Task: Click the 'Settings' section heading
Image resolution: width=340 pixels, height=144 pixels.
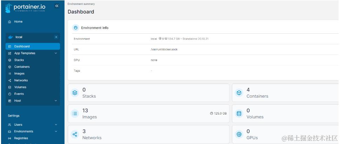Action: click(x=14, y=116)
